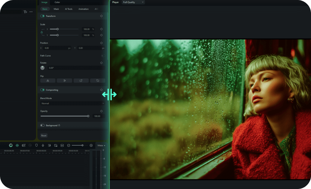Click the Scale X value field
Viewport: 311px width, 189px height.
pos(88,29)
